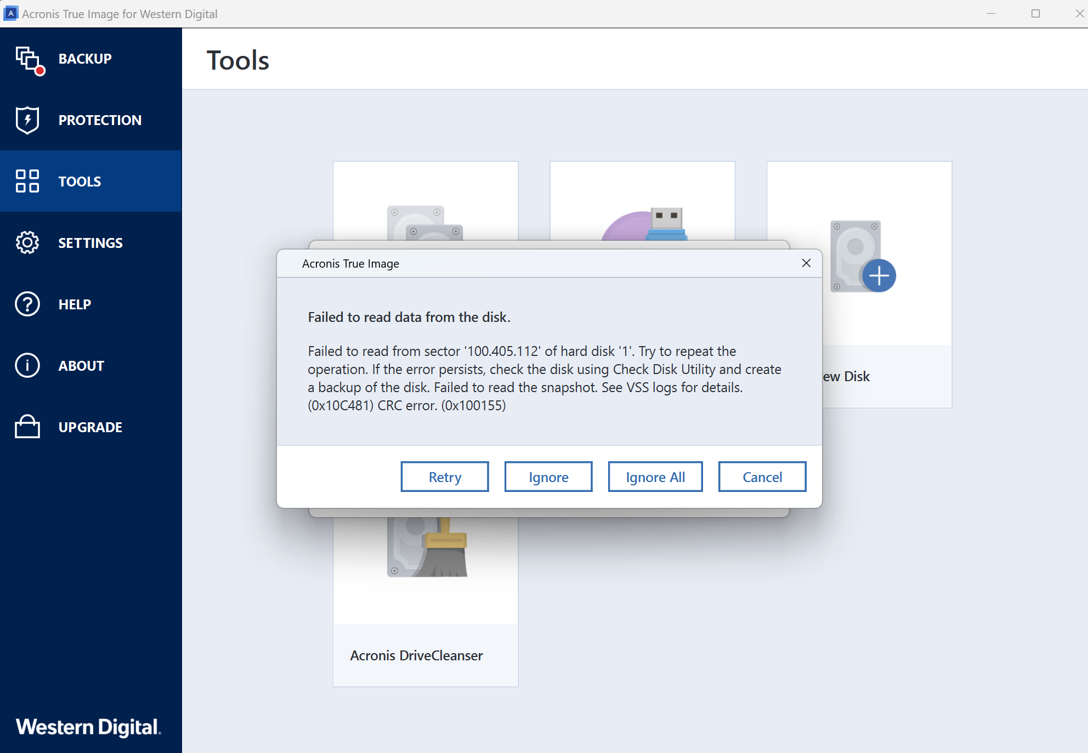Click the Tools grid icon
The image size is (1088, 753).
click(27, 182)
